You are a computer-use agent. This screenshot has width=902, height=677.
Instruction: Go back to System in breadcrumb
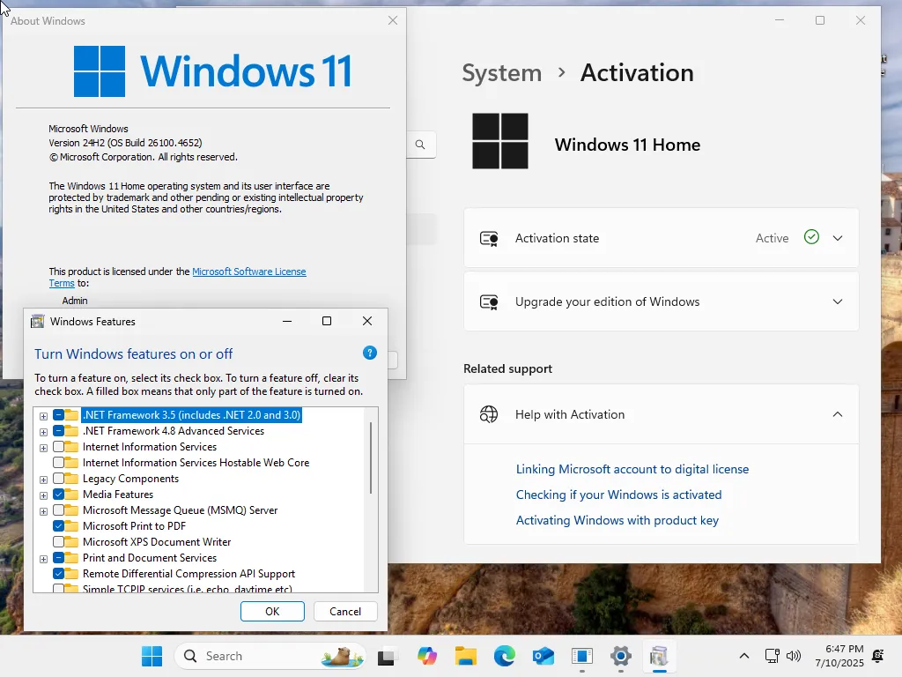[501, 73]
